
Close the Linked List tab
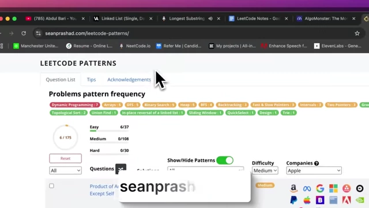click(x=151, y=18)
